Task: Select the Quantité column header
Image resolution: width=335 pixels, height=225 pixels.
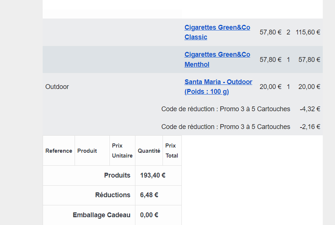Action: point(149,151)
